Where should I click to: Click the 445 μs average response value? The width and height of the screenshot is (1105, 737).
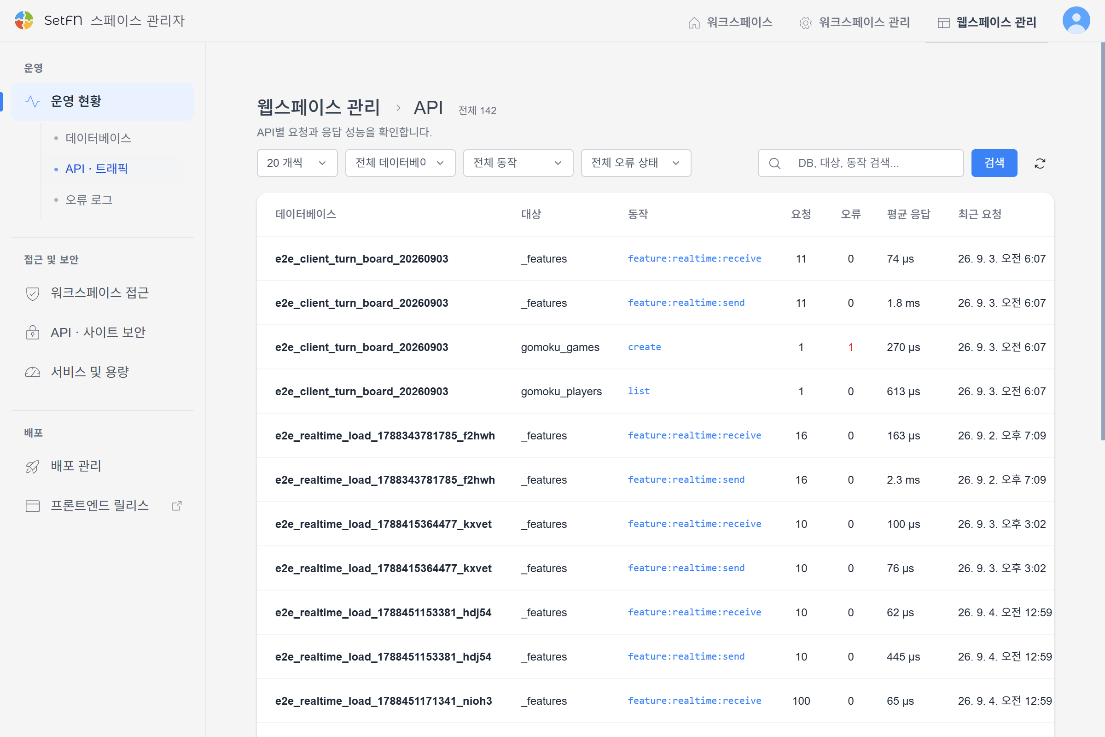pyautogui.click(x=903, y=657)
